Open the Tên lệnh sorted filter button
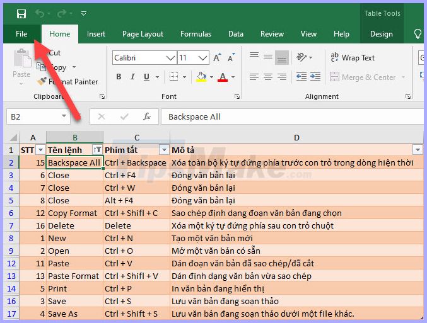The width and height of the screenshot is (427, 323). [x=98, y=150]
